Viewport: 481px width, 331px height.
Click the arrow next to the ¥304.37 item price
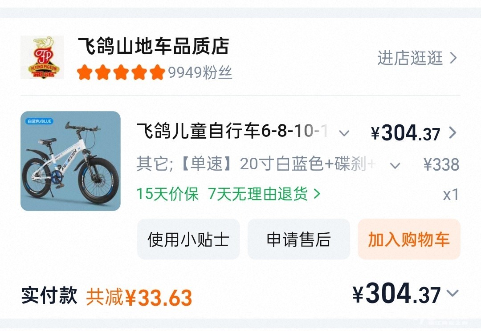click(x=452, y=133)
